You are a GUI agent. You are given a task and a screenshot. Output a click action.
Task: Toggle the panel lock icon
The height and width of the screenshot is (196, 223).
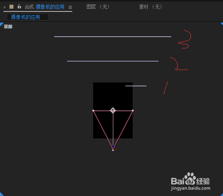point(19,6)
